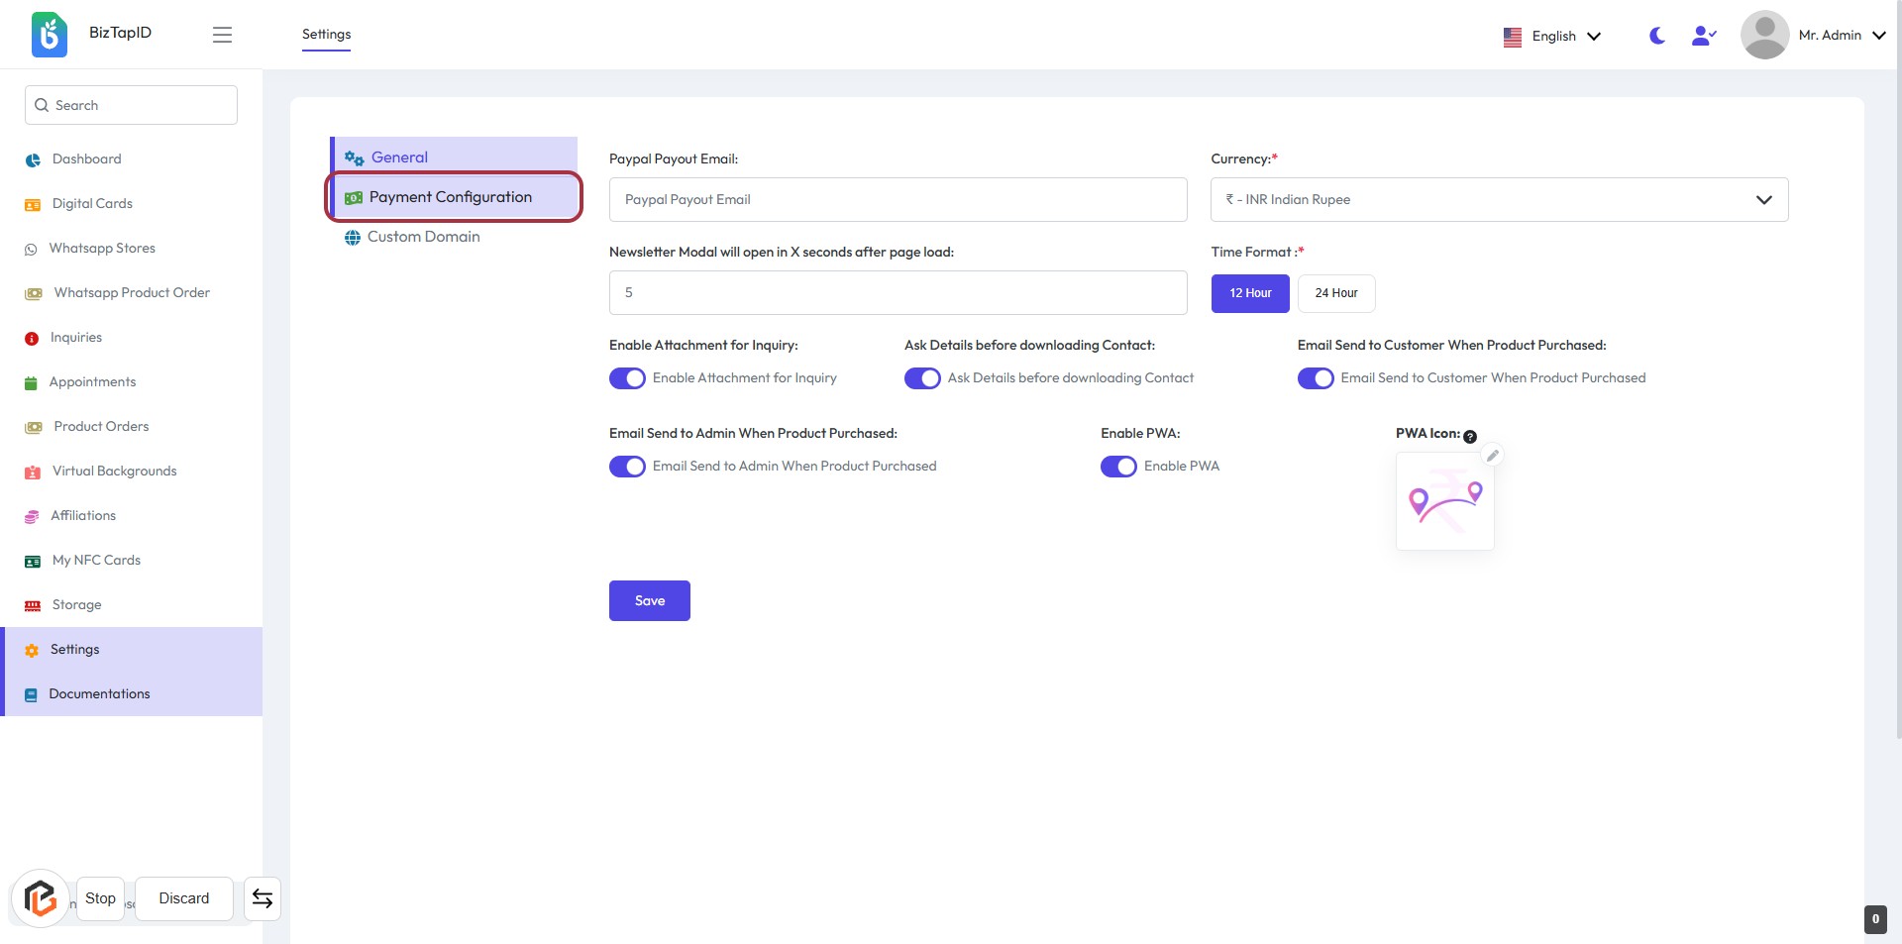Click the Save button
This screenshot has width=1902, height=944.
(x=649, y=601)
